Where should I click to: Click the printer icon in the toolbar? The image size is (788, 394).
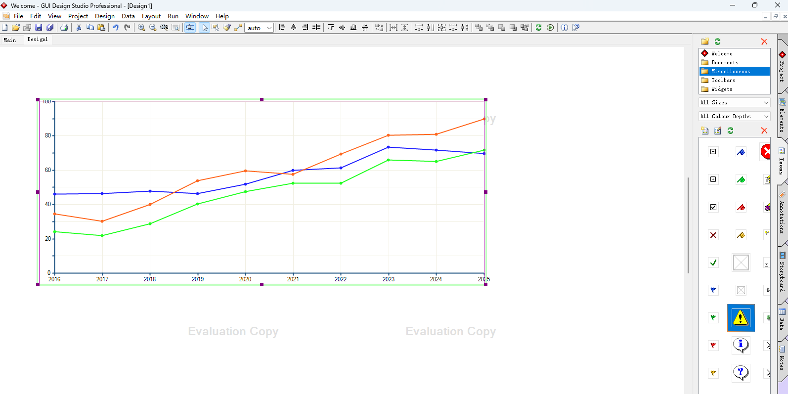pos(64,28)
